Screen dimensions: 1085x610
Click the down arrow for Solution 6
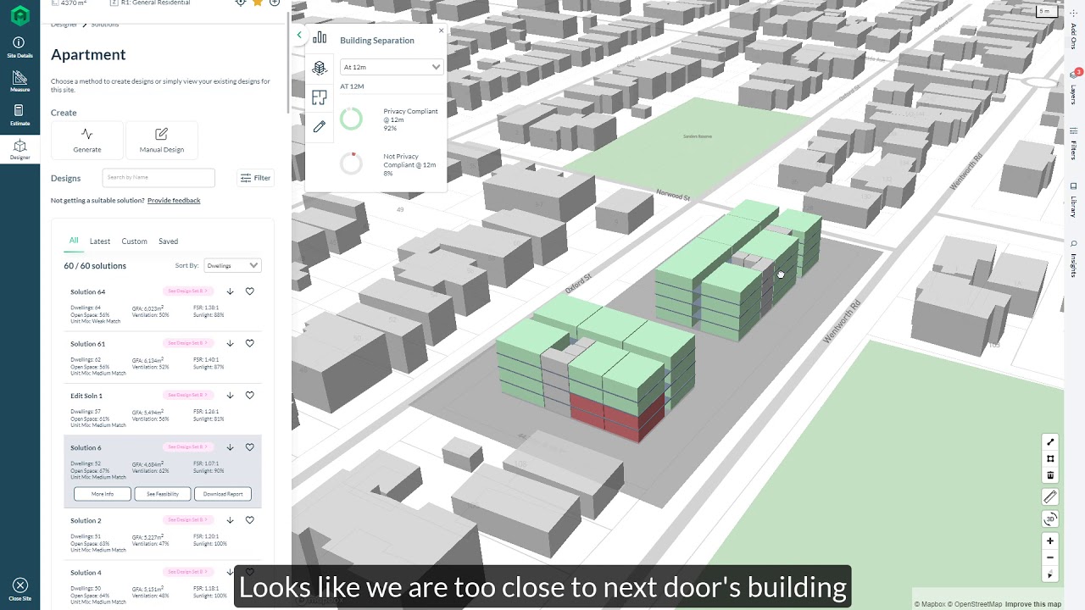(230, 446)
